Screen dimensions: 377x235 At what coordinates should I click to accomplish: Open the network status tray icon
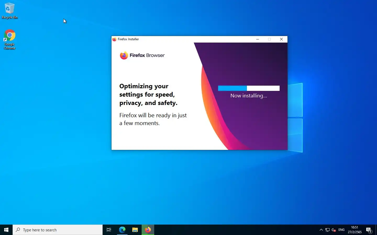[328, 230]
